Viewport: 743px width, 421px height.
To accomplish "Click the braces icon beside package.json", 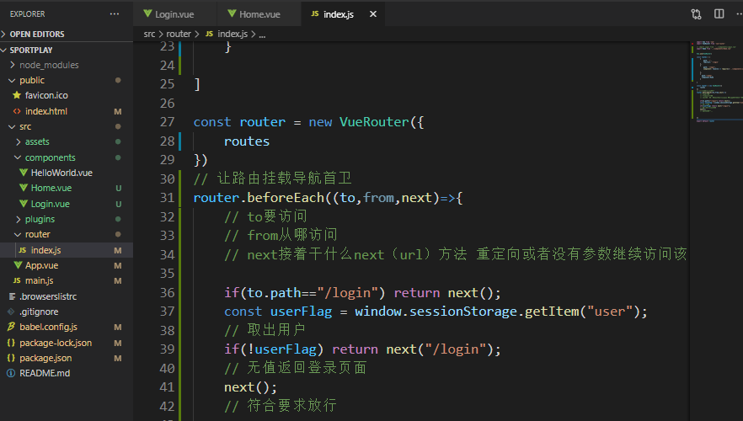I will [x=11, y=358].
